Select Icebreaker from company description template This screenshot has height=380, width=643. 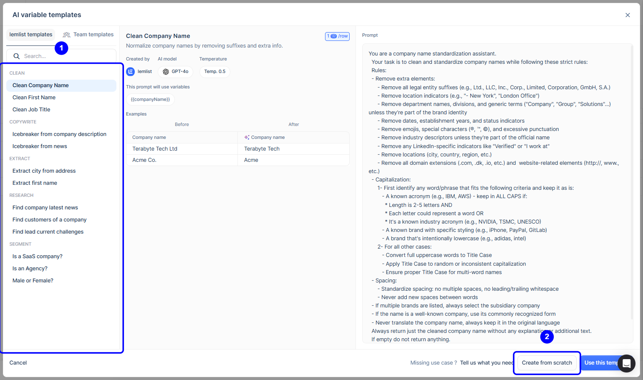61,134
